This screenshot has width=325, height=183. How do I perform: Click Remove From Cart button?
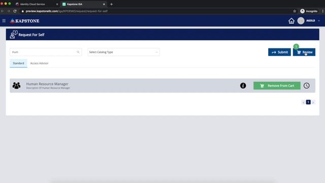(277, 85)
